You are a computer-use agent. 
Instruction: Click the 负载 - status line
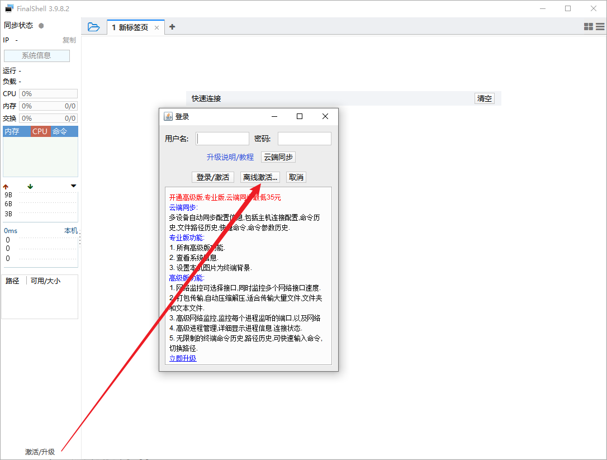(12, 82)
